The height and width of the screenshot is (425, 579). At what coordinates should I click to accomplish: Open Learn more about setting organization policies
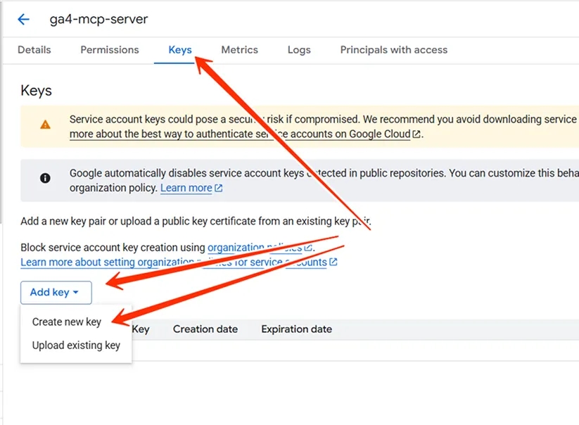pos(174,262)
